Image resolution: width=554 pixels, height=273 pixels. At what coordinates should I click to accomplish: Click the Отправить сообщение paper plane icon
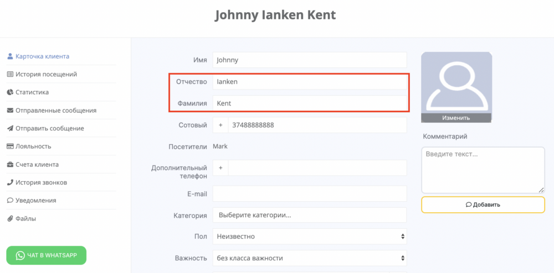(10, 128)
